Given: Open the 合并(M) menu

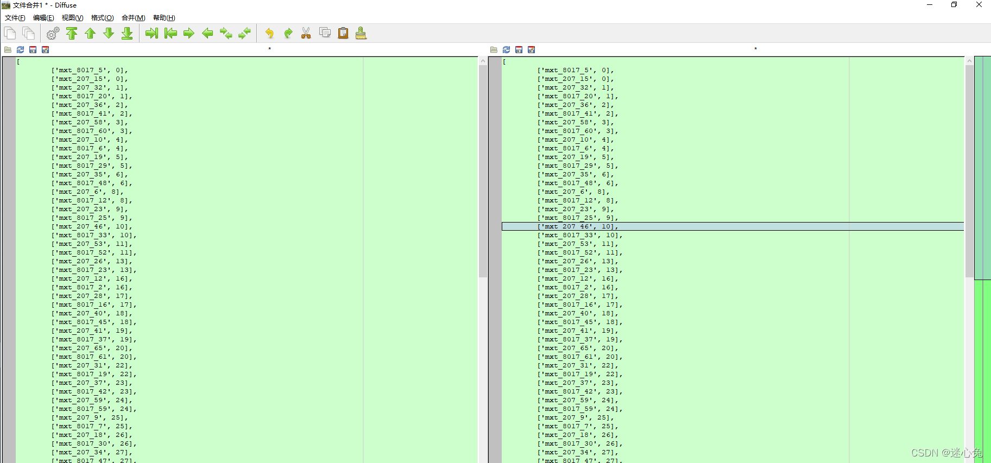Looking at the screenshot, I should pyautogui.click(x=133, y=18).
